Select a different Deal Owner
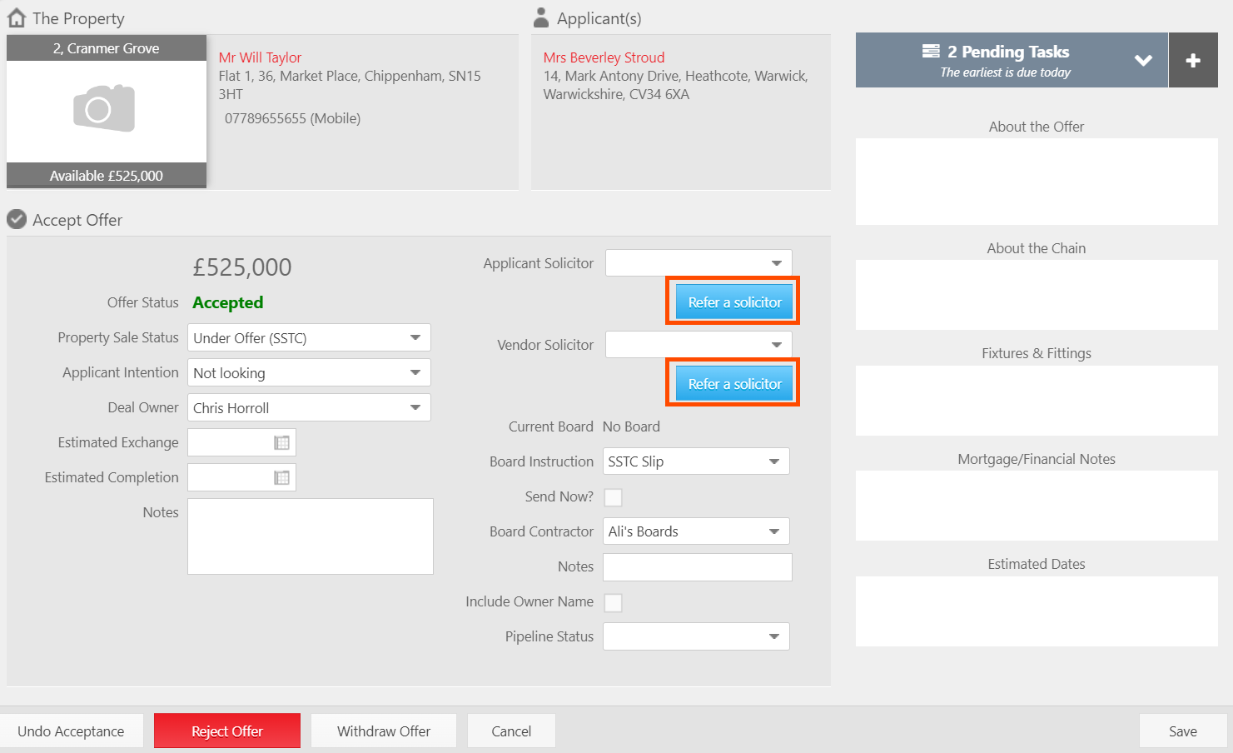 [x=309, y=407]
